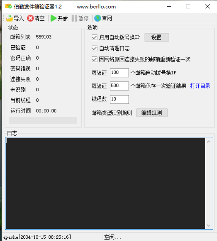Screen dimensions: 217x241
Task: Focus the thread count (线程数) field
Action: pos(119,99)
